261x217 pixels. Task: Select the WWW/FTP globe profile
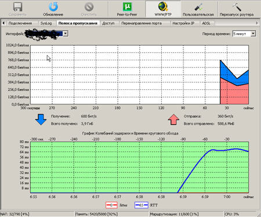tap(163, 6)
